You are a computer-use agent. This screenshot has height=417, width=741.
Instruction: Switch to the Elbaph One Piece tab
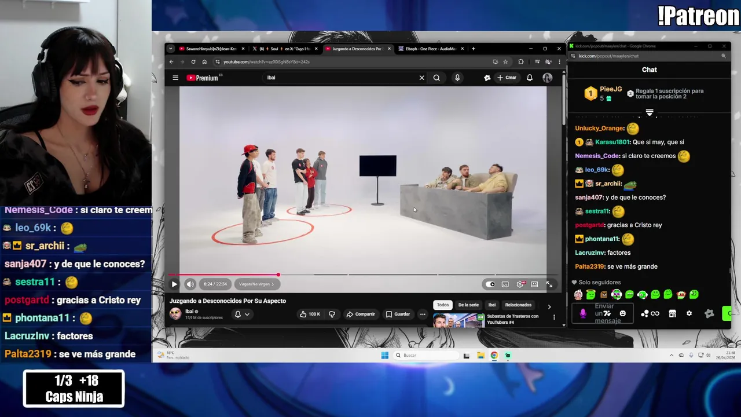coord(431,49)
